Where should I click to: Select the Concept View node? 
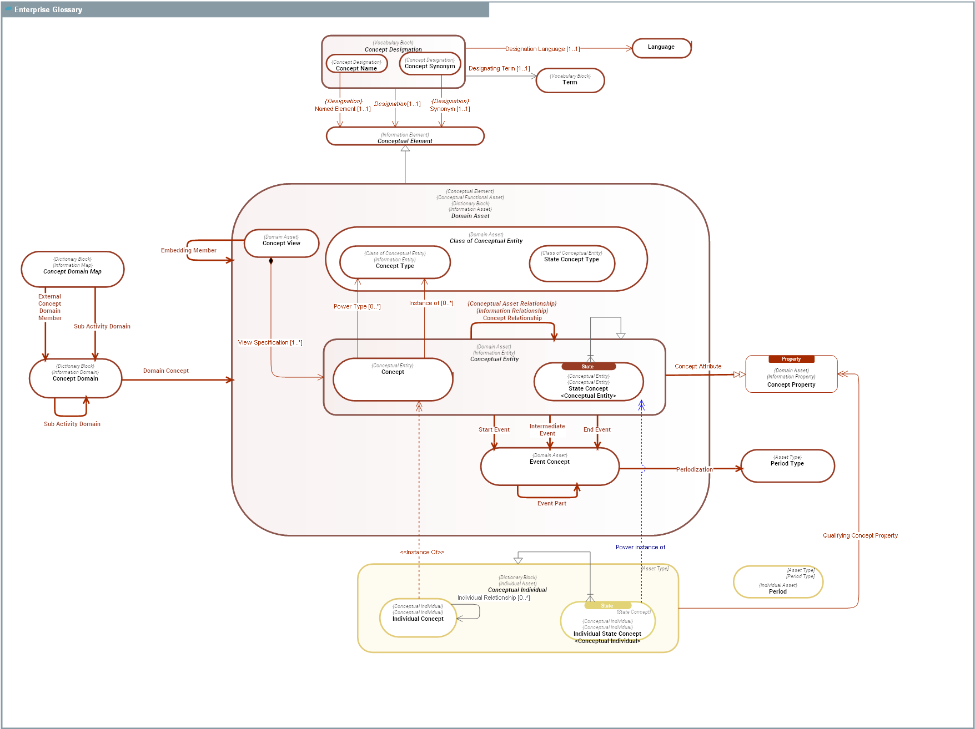[282, 243]
